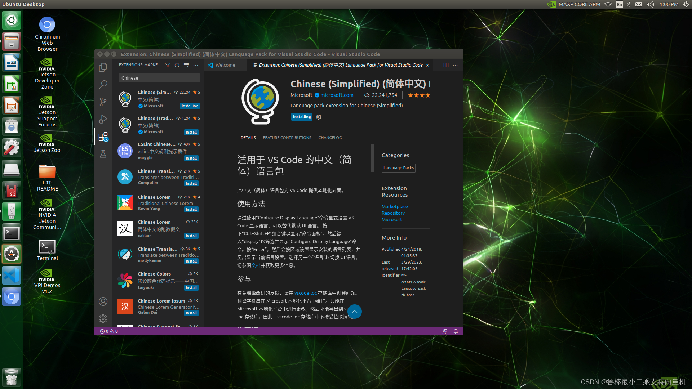Install Chinese Translation by Compulim

pyautogui.click(x=191, y=183)
